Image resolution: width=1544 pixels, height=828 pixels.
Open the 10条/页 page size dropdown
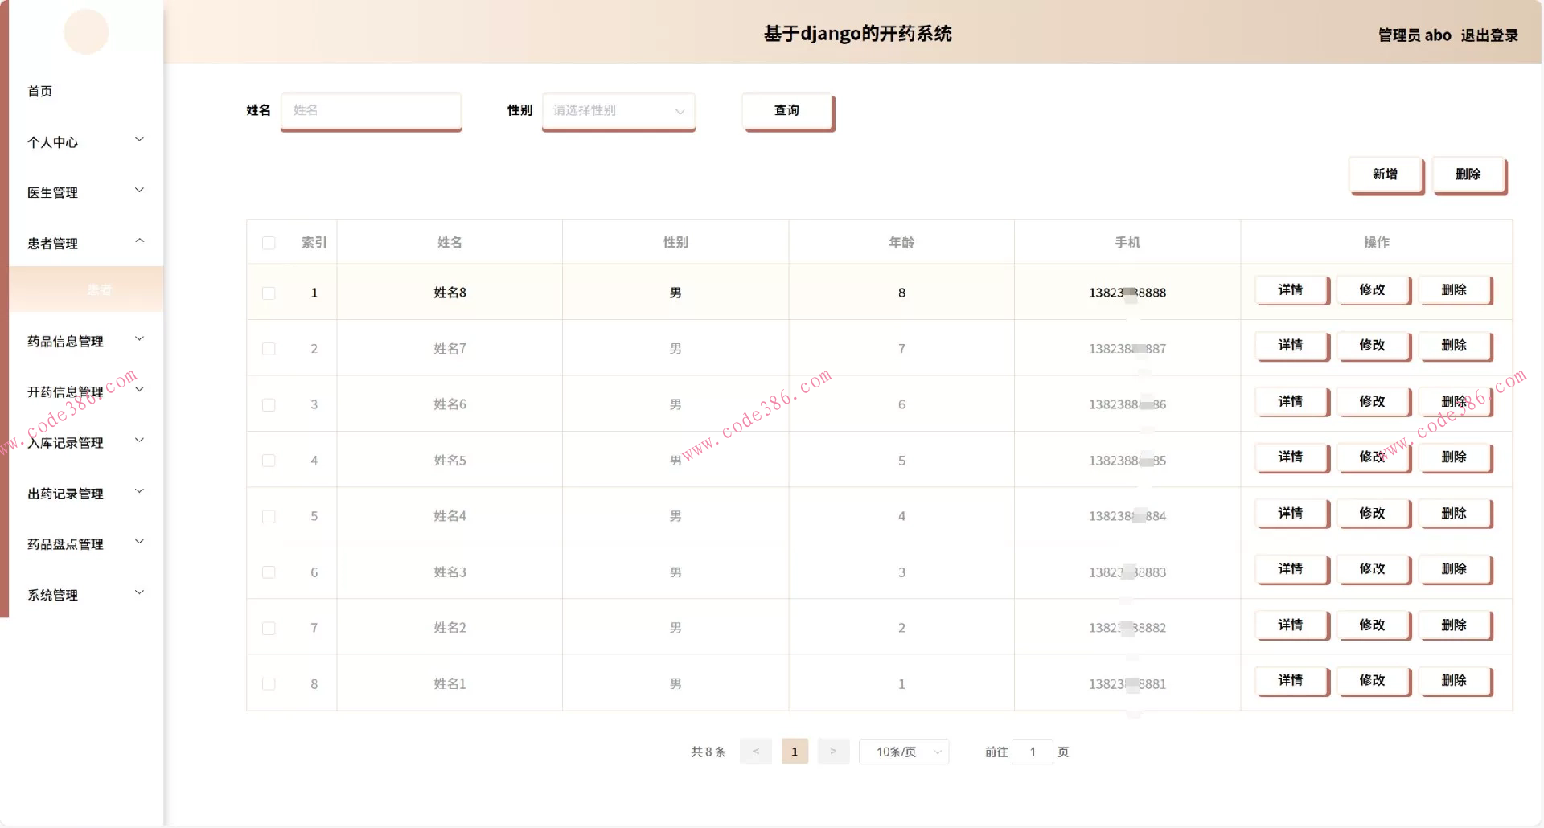pos(903,752)
